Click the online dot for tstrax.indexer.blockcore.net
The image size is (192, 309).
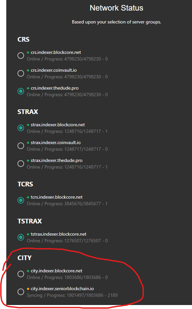[28, 234]
